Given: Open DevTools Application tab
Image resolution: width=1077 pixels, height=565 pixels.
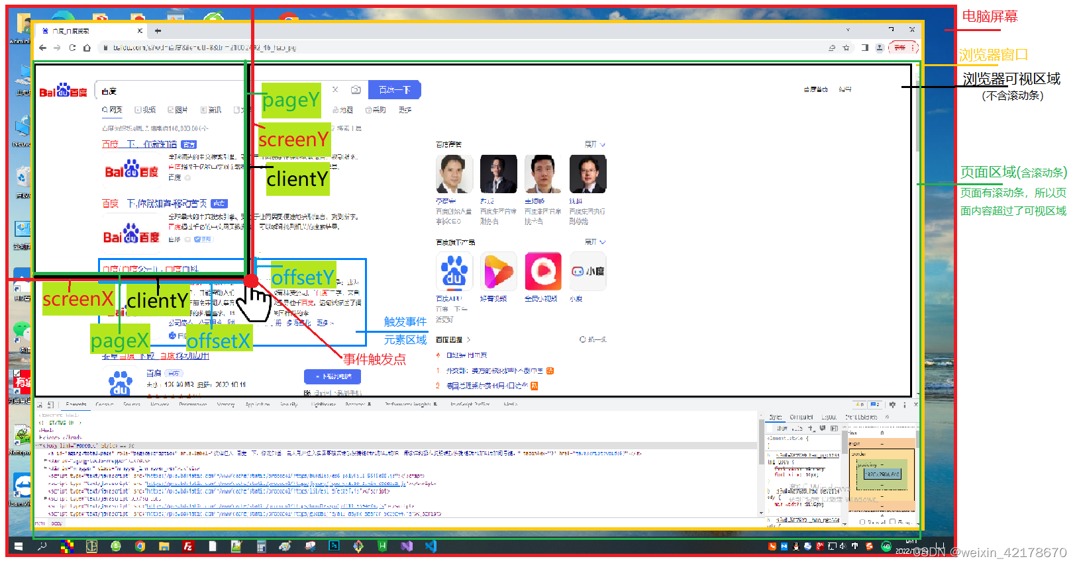Looking at the screenshot, I should [258, 404].
